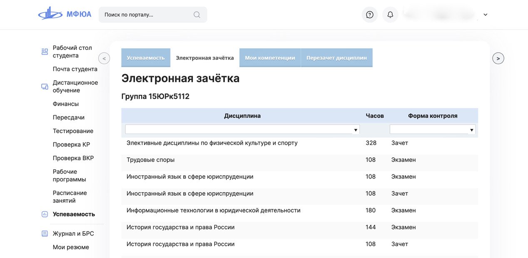Open the Дисциплина filter dropdown
This screenshot has width=528, height=258.
[x=242, y=130]
